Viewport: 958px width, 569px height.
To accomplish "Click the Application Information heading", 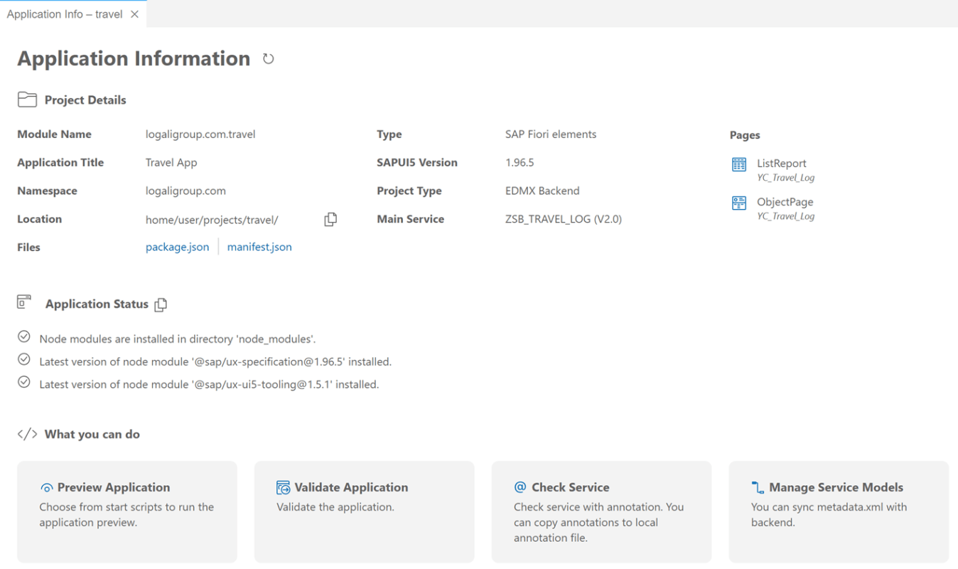I will (x=134, y=58).
